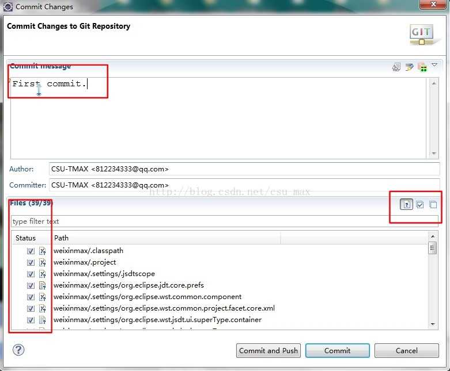Click the Commit and Push button
Viewport: 450px width, 371px height.
[269, 350]
